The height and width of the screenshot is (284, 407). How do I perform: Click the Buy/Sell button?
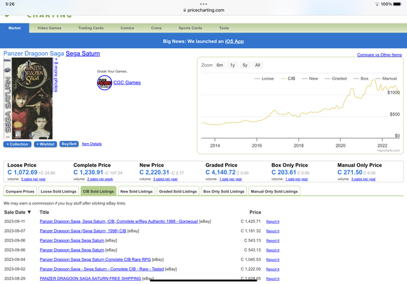coord(69,144)
